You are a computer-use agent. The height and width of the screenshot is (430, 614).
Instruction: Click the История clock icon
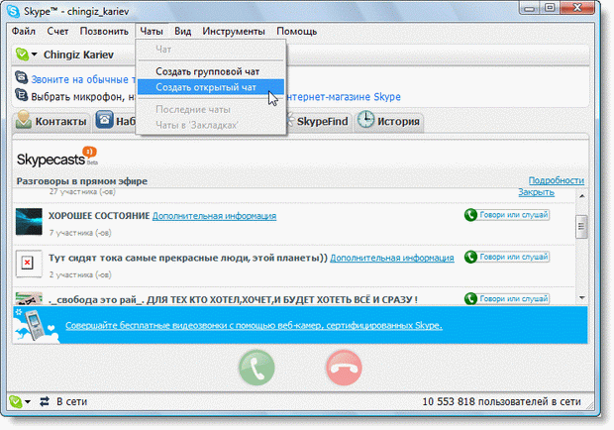point(365,120)
